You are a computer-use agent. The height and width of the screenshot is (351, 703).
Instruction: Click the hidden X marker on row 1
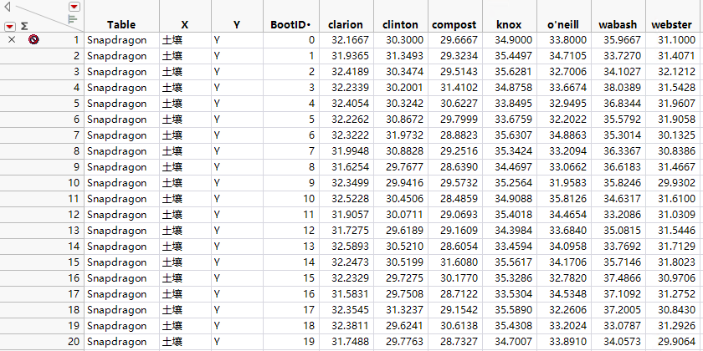point(11,39)
